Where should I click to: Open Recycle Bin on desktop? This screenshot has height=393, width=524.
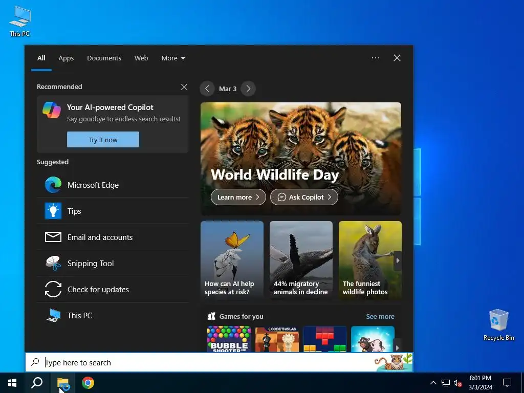point(498,325)
